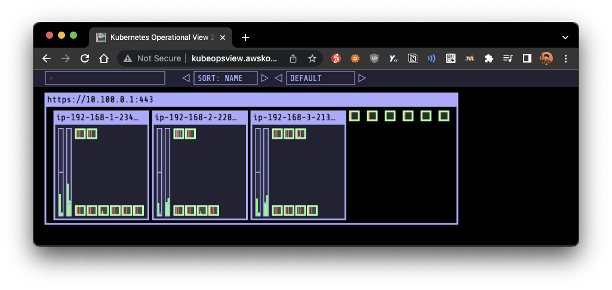Open the red lightning bolt extension
The image size is (612, 290).
336,58
